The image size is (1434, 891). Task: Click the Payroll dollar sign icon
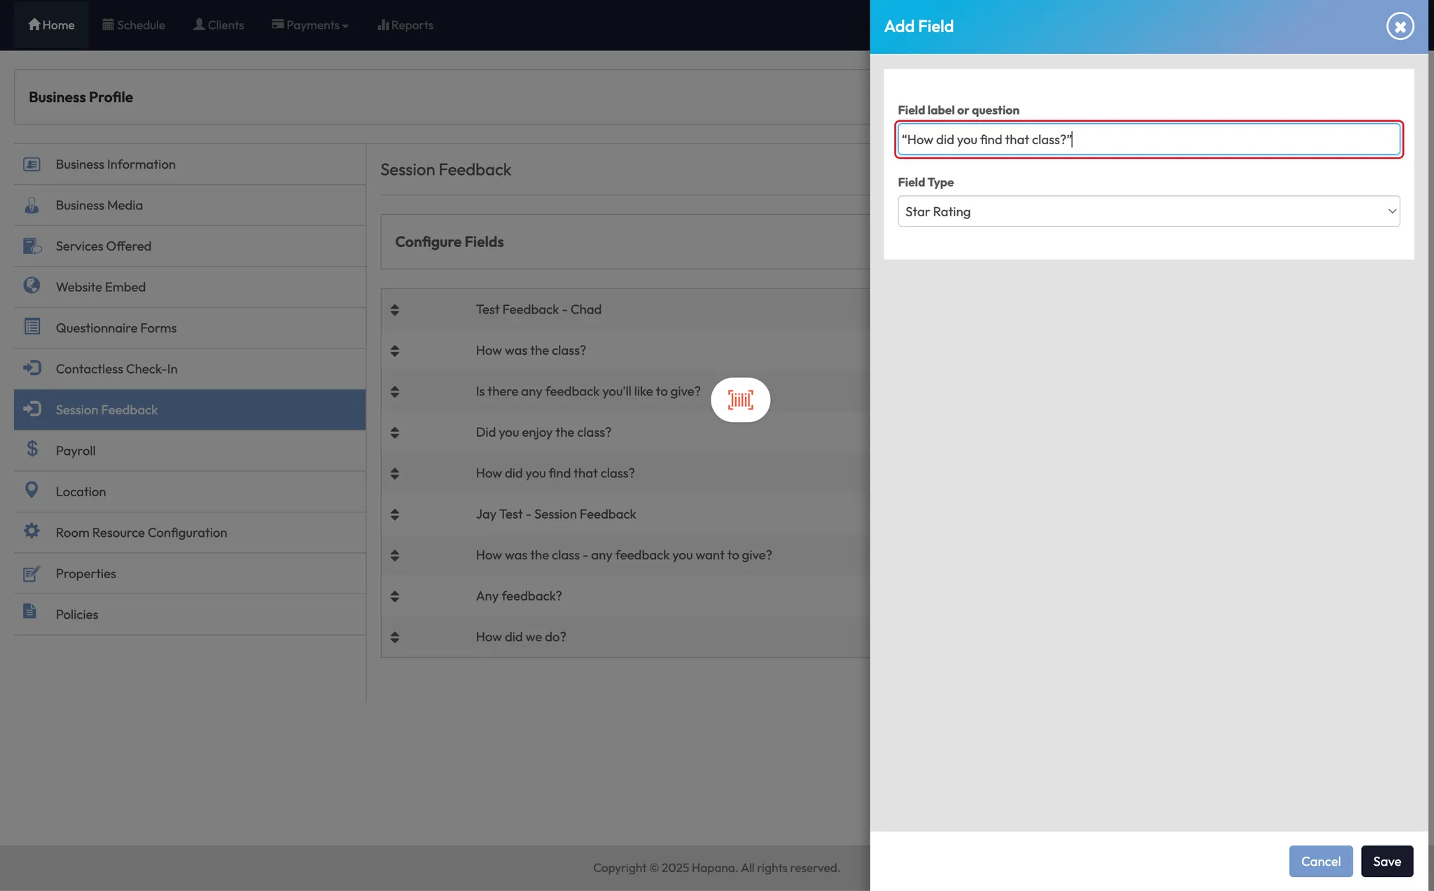(32, 449)
